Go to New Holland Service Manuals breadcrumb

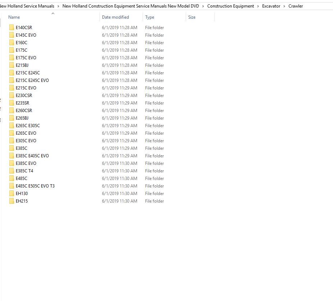point(27,6)
